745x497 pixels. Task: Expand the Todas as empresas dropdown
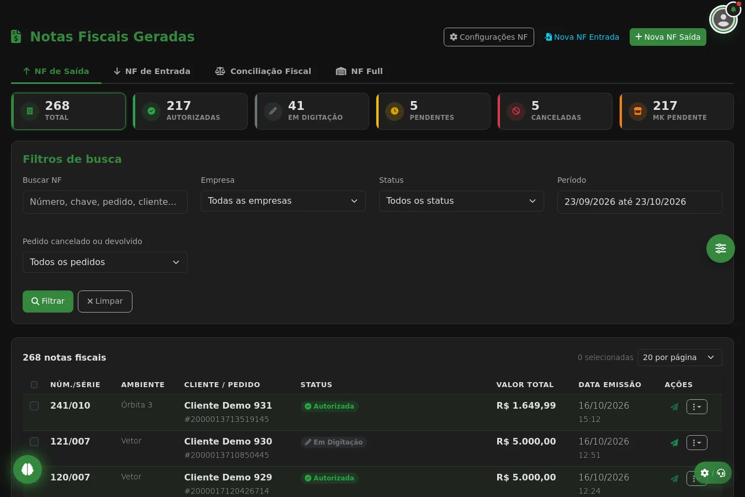pos(283,201)
